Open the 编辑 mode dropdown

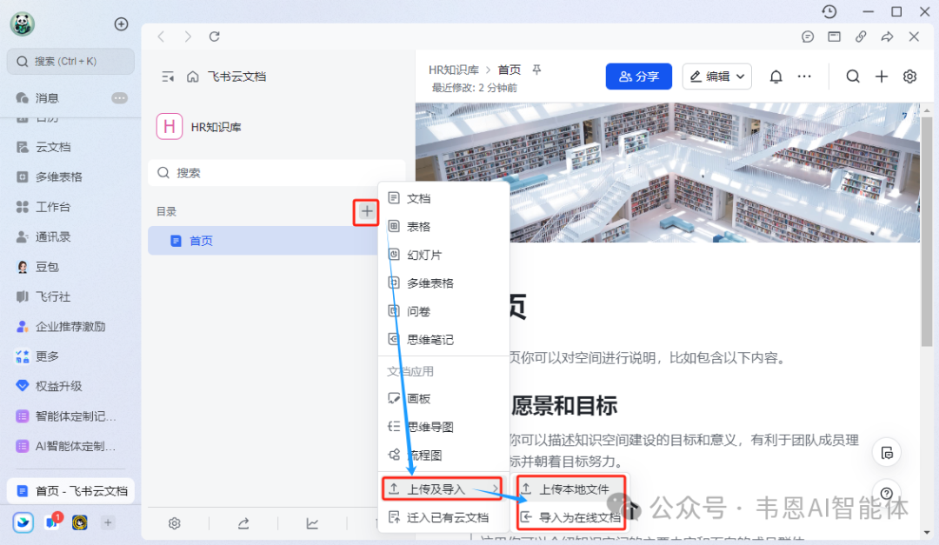point(716,76)
